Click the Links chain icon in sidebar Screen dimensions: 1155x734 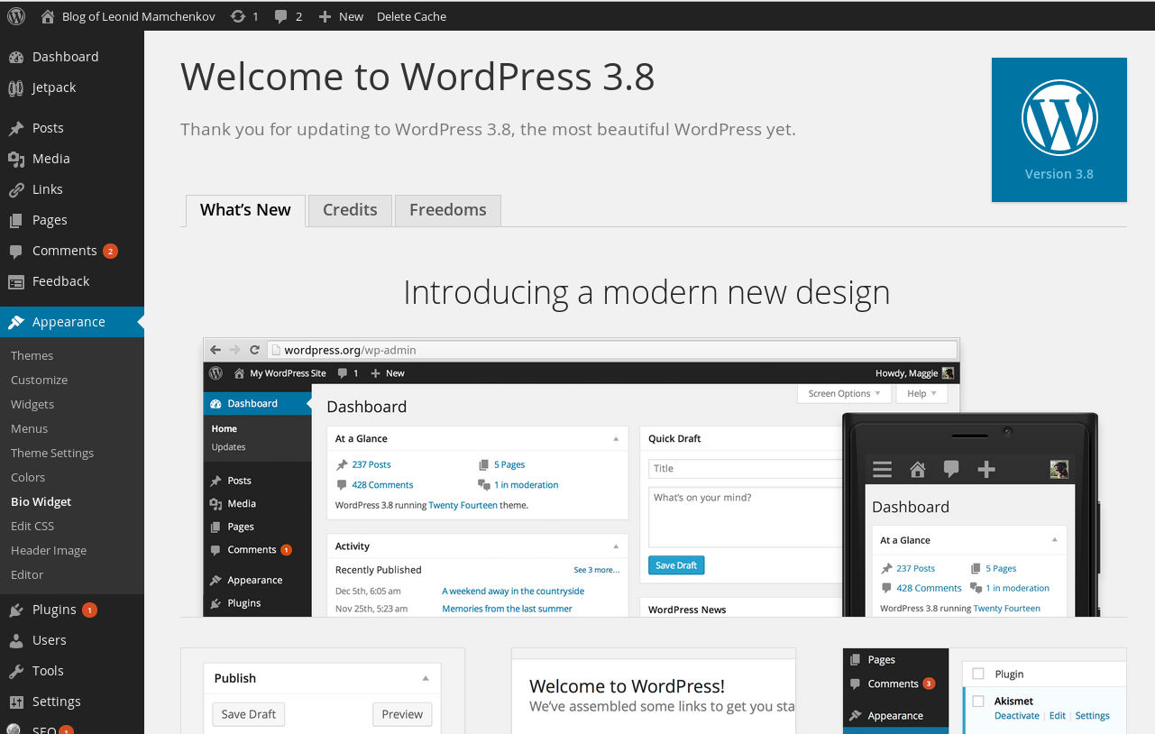click(x=16, y=189)
